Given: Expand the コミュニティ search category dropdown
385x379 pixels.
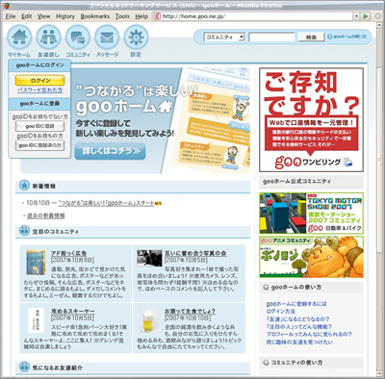Looking at the screenshot, I should coord(224,38).
